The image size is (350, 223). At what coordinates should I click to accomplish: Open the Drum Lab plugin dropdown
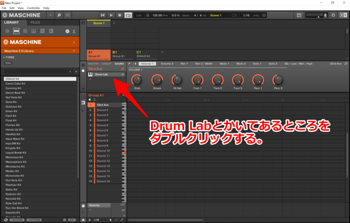(x=123, y=74)
